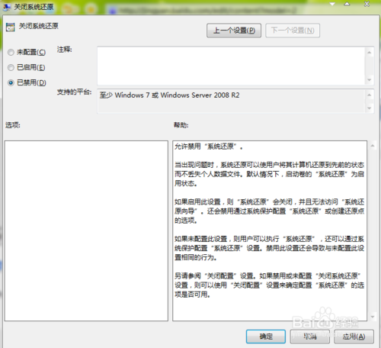The height and width of the screenshot is (348, 381).
Task: Click the empty 选项 options list box
Action: [86, 230]
